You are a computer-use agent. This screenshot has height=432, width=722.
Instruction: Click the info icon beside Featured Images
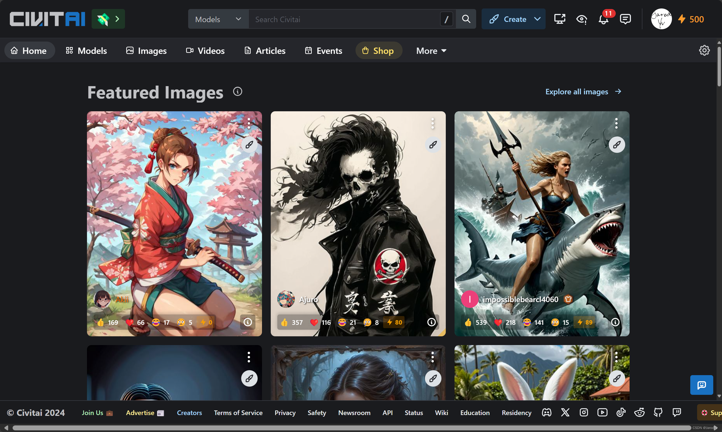click(x=238, y=92)
